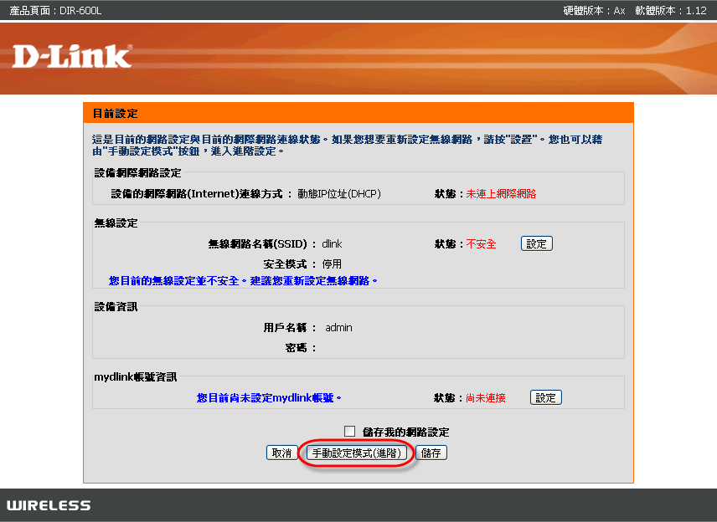Click the mydlink帳號資訊 section title

[x=136, y=376]
